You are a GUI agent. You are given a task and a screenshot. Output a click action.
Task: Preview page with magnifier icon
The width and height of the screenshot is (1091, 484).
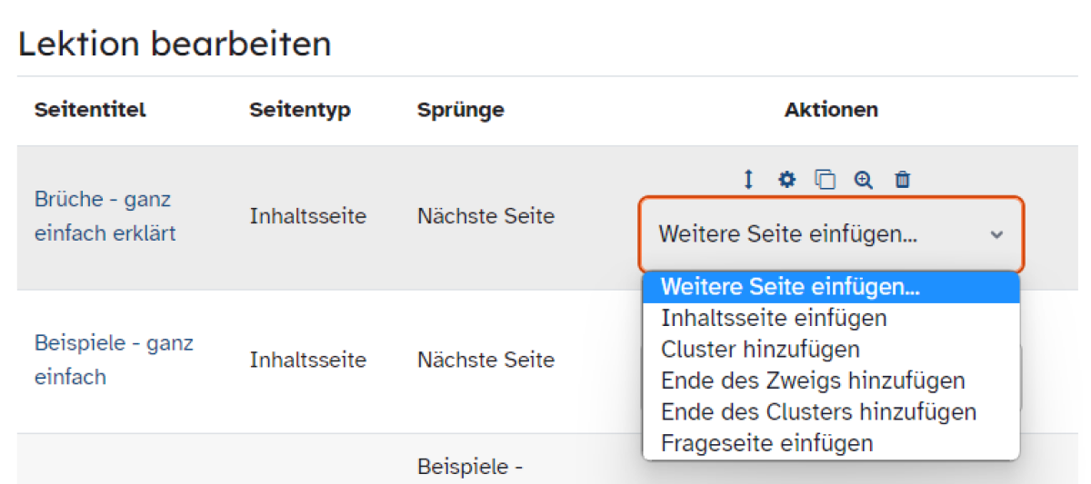coord(863,179)
